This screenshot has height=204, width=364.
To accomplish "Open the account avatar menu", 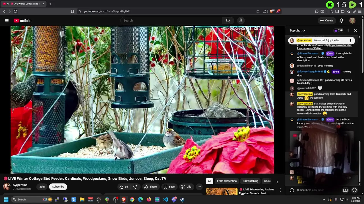I will click(x=352, y=21).
